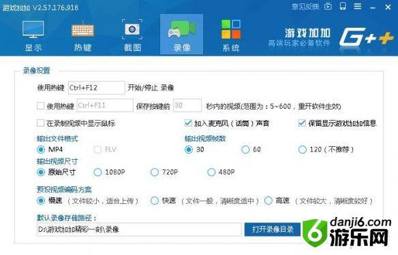The image size is (398, 255).
Task: Select the 录像 recording tab
Action: coord(181,35)
